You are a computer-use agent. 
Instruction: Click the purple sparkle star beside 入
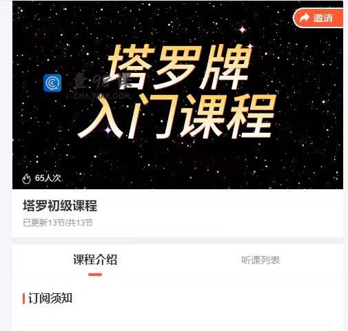point(108,130)
